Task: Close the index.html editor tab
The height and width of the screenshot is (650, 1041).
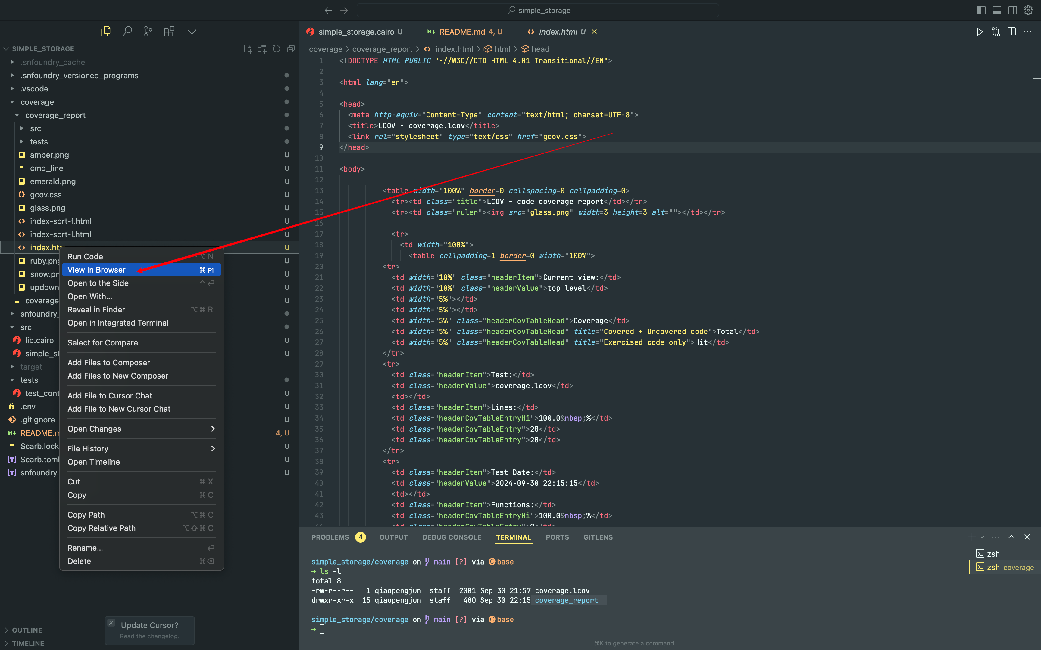Action: tap(594, 32)
